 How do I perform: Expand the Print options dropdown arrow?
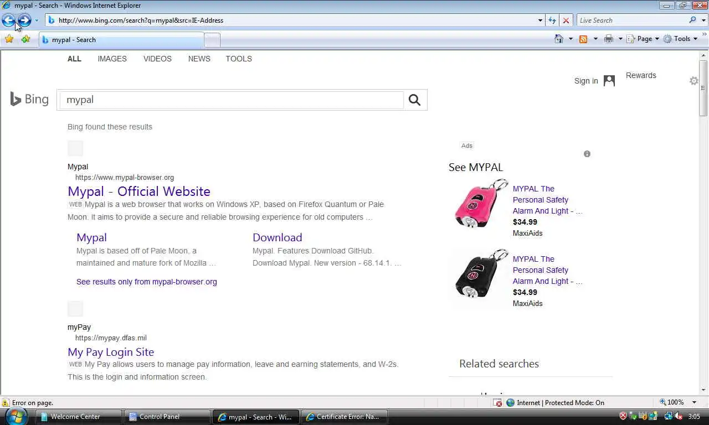[620, 39]
